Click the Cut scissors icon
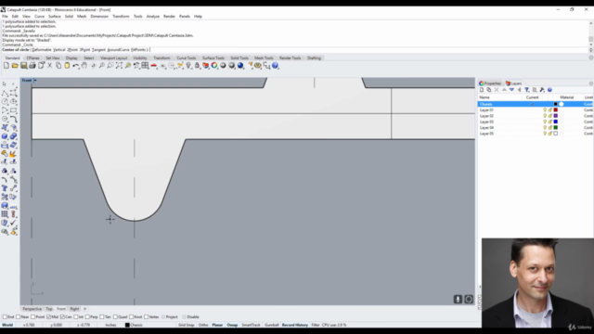594x334 pixels. (x=49, y=66)
